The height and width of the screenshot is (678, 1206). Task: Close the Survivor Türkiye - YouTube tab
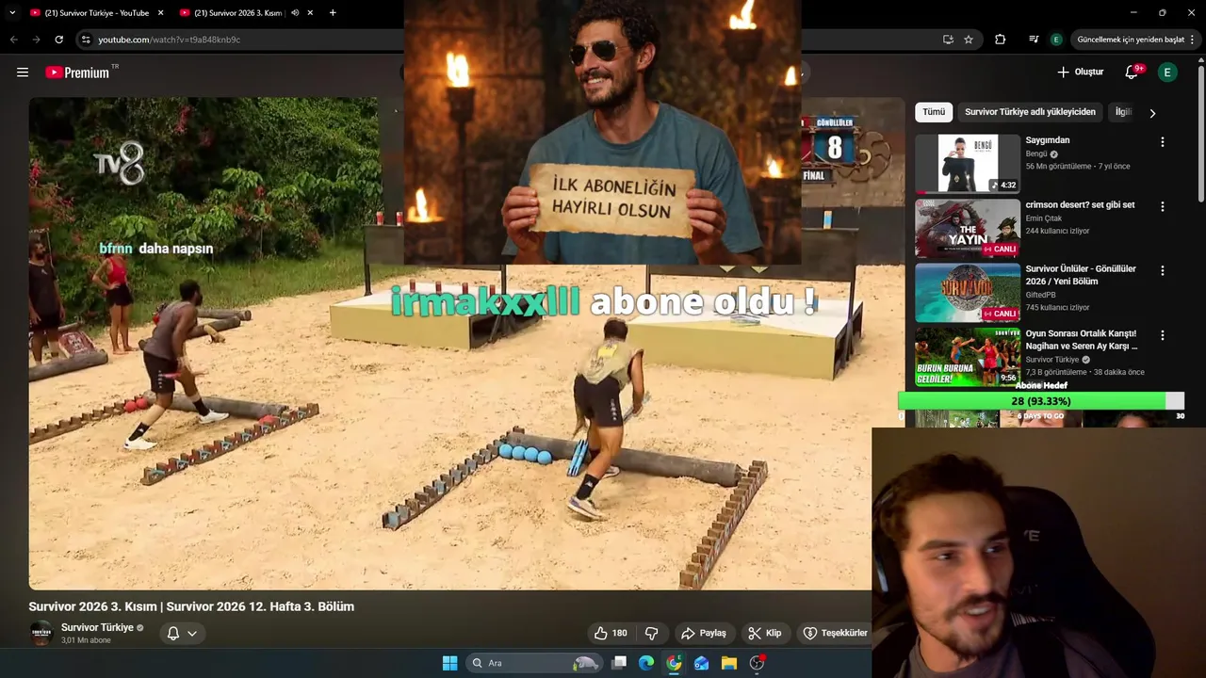click(x=160, y=13)
